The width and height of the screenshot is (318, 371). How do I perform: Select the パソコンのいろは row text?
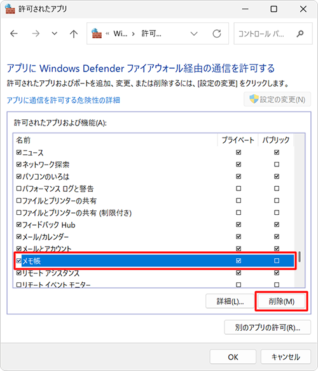(x=46, y=177)
